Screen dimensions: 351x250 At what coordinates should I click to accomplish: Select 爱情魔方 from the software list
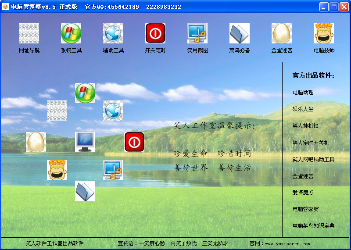[303, 193]
